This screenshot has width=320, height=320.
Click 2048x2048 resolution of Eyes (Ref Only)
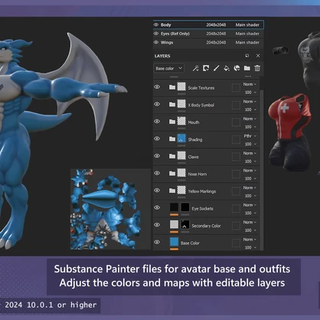click(x=216, y=34)
